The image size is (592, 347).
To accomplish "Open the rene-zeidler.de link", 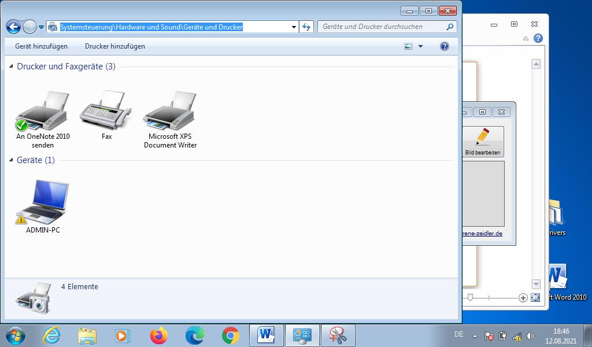I will pos(482,233).
